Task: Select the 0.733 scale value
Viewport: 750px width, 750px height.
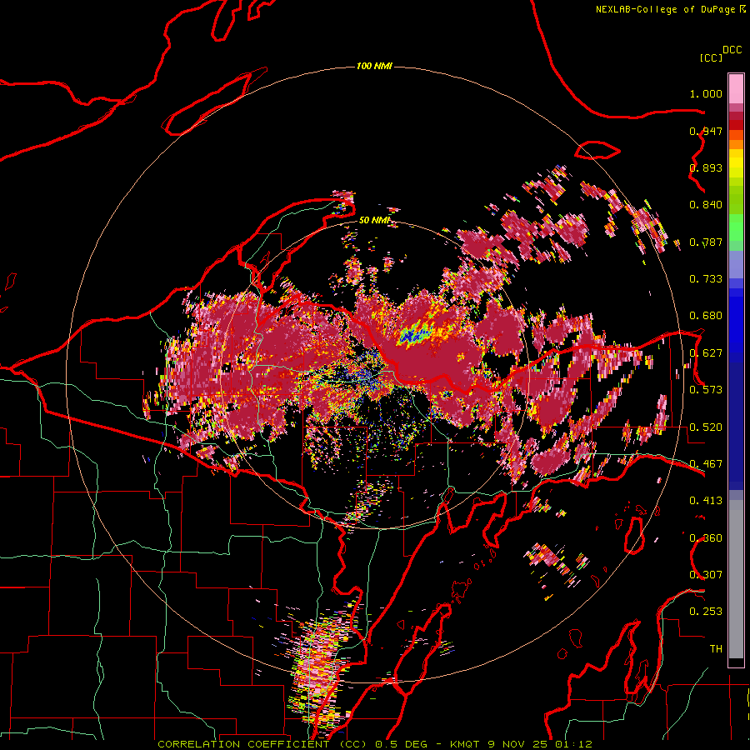Action: 706,279
